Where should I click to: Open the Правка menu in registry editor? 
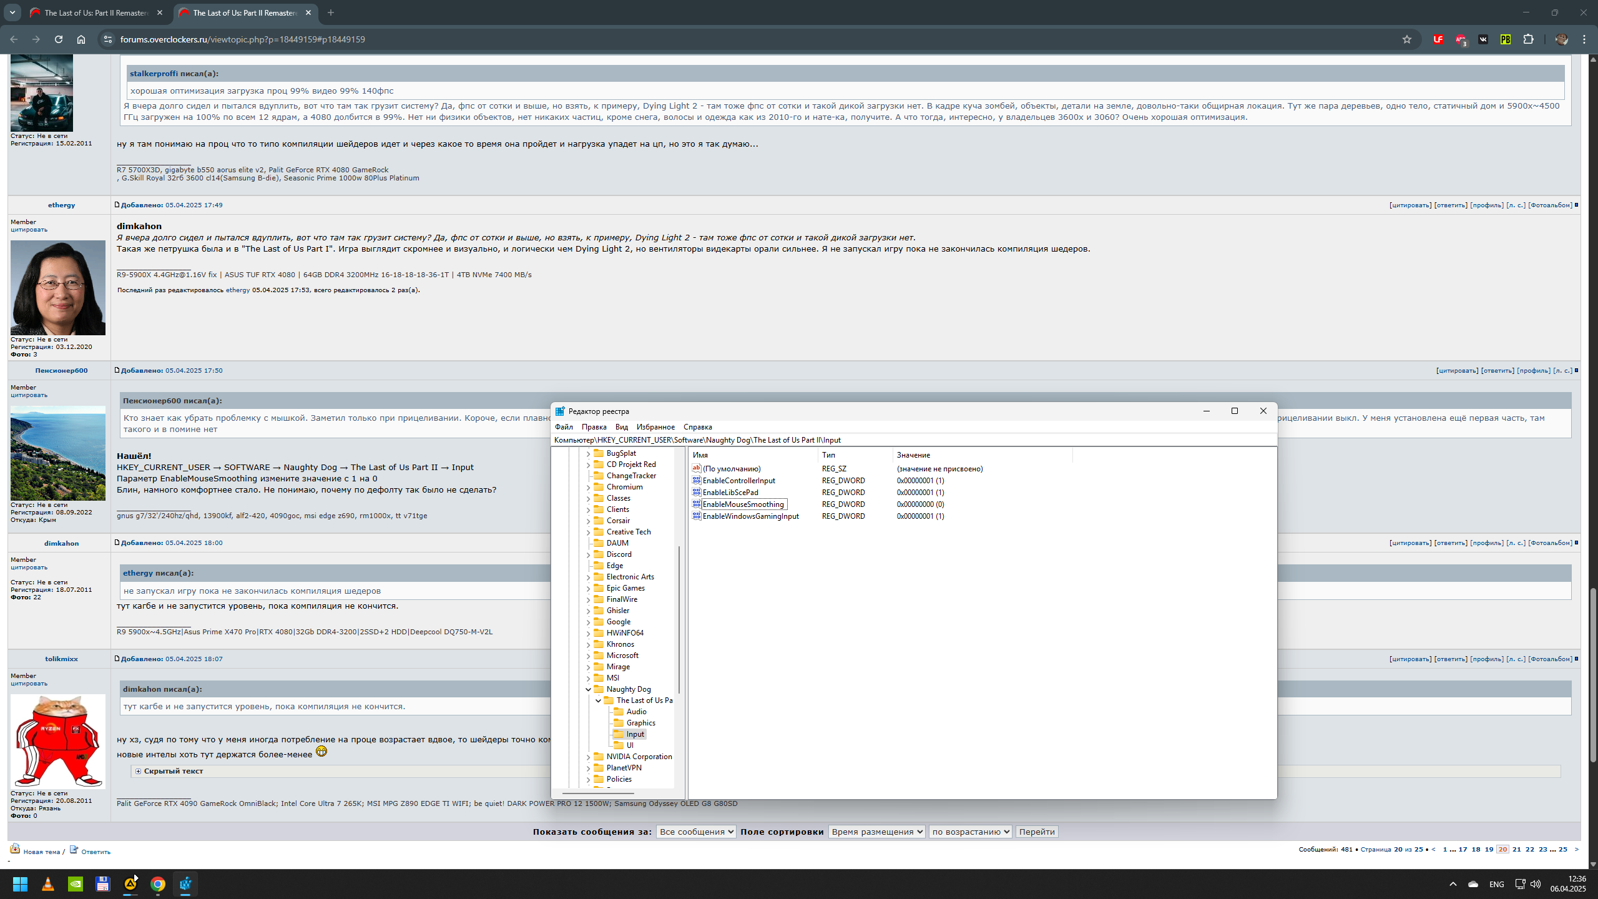[x=594, y=427]
